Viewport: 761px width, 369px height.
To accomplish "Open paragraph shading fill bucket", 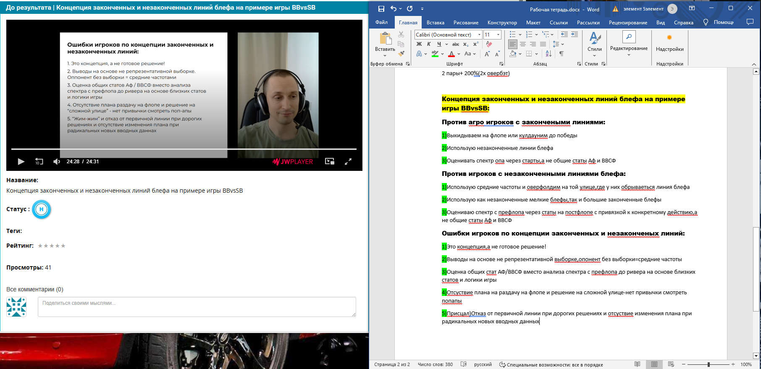I will point(513,54).
